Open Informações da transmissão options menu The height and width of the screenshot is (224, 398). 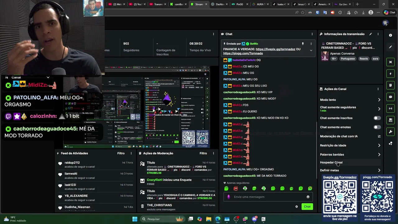pyautogui.click(x=378, y=34)
